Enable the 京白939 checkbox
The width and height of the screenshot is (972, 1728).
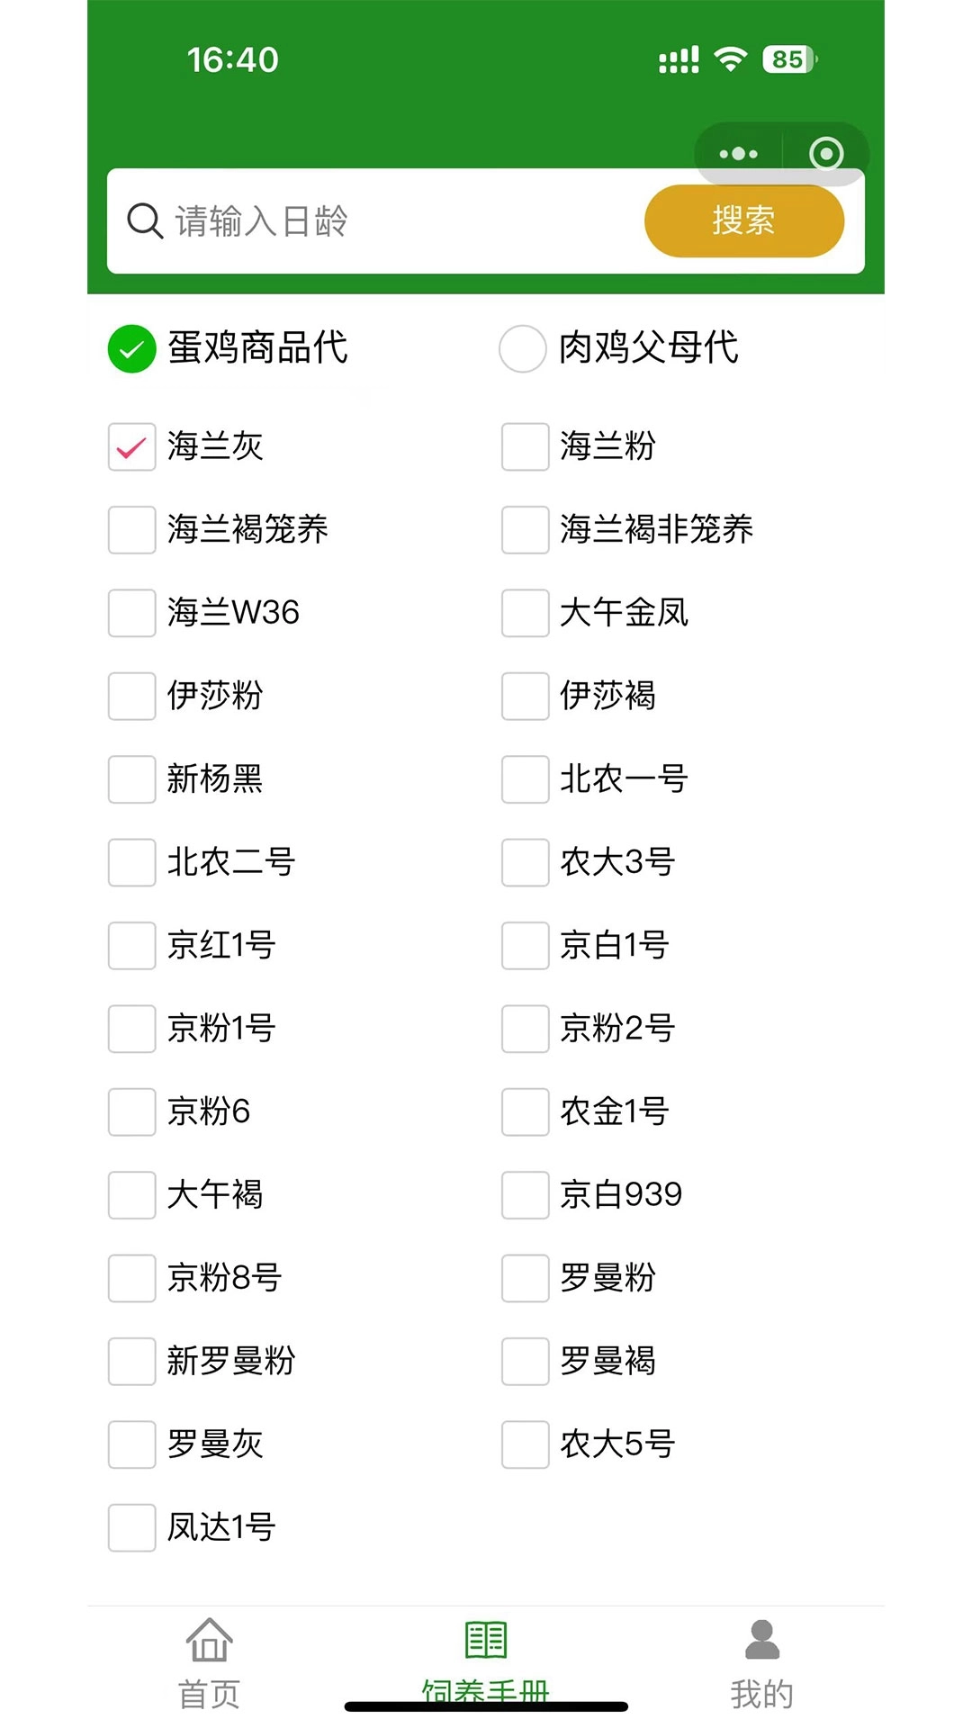coord(523,1195)
